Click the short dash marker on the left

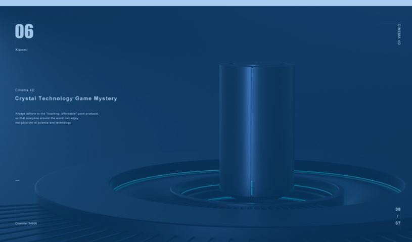coord(17,180)
